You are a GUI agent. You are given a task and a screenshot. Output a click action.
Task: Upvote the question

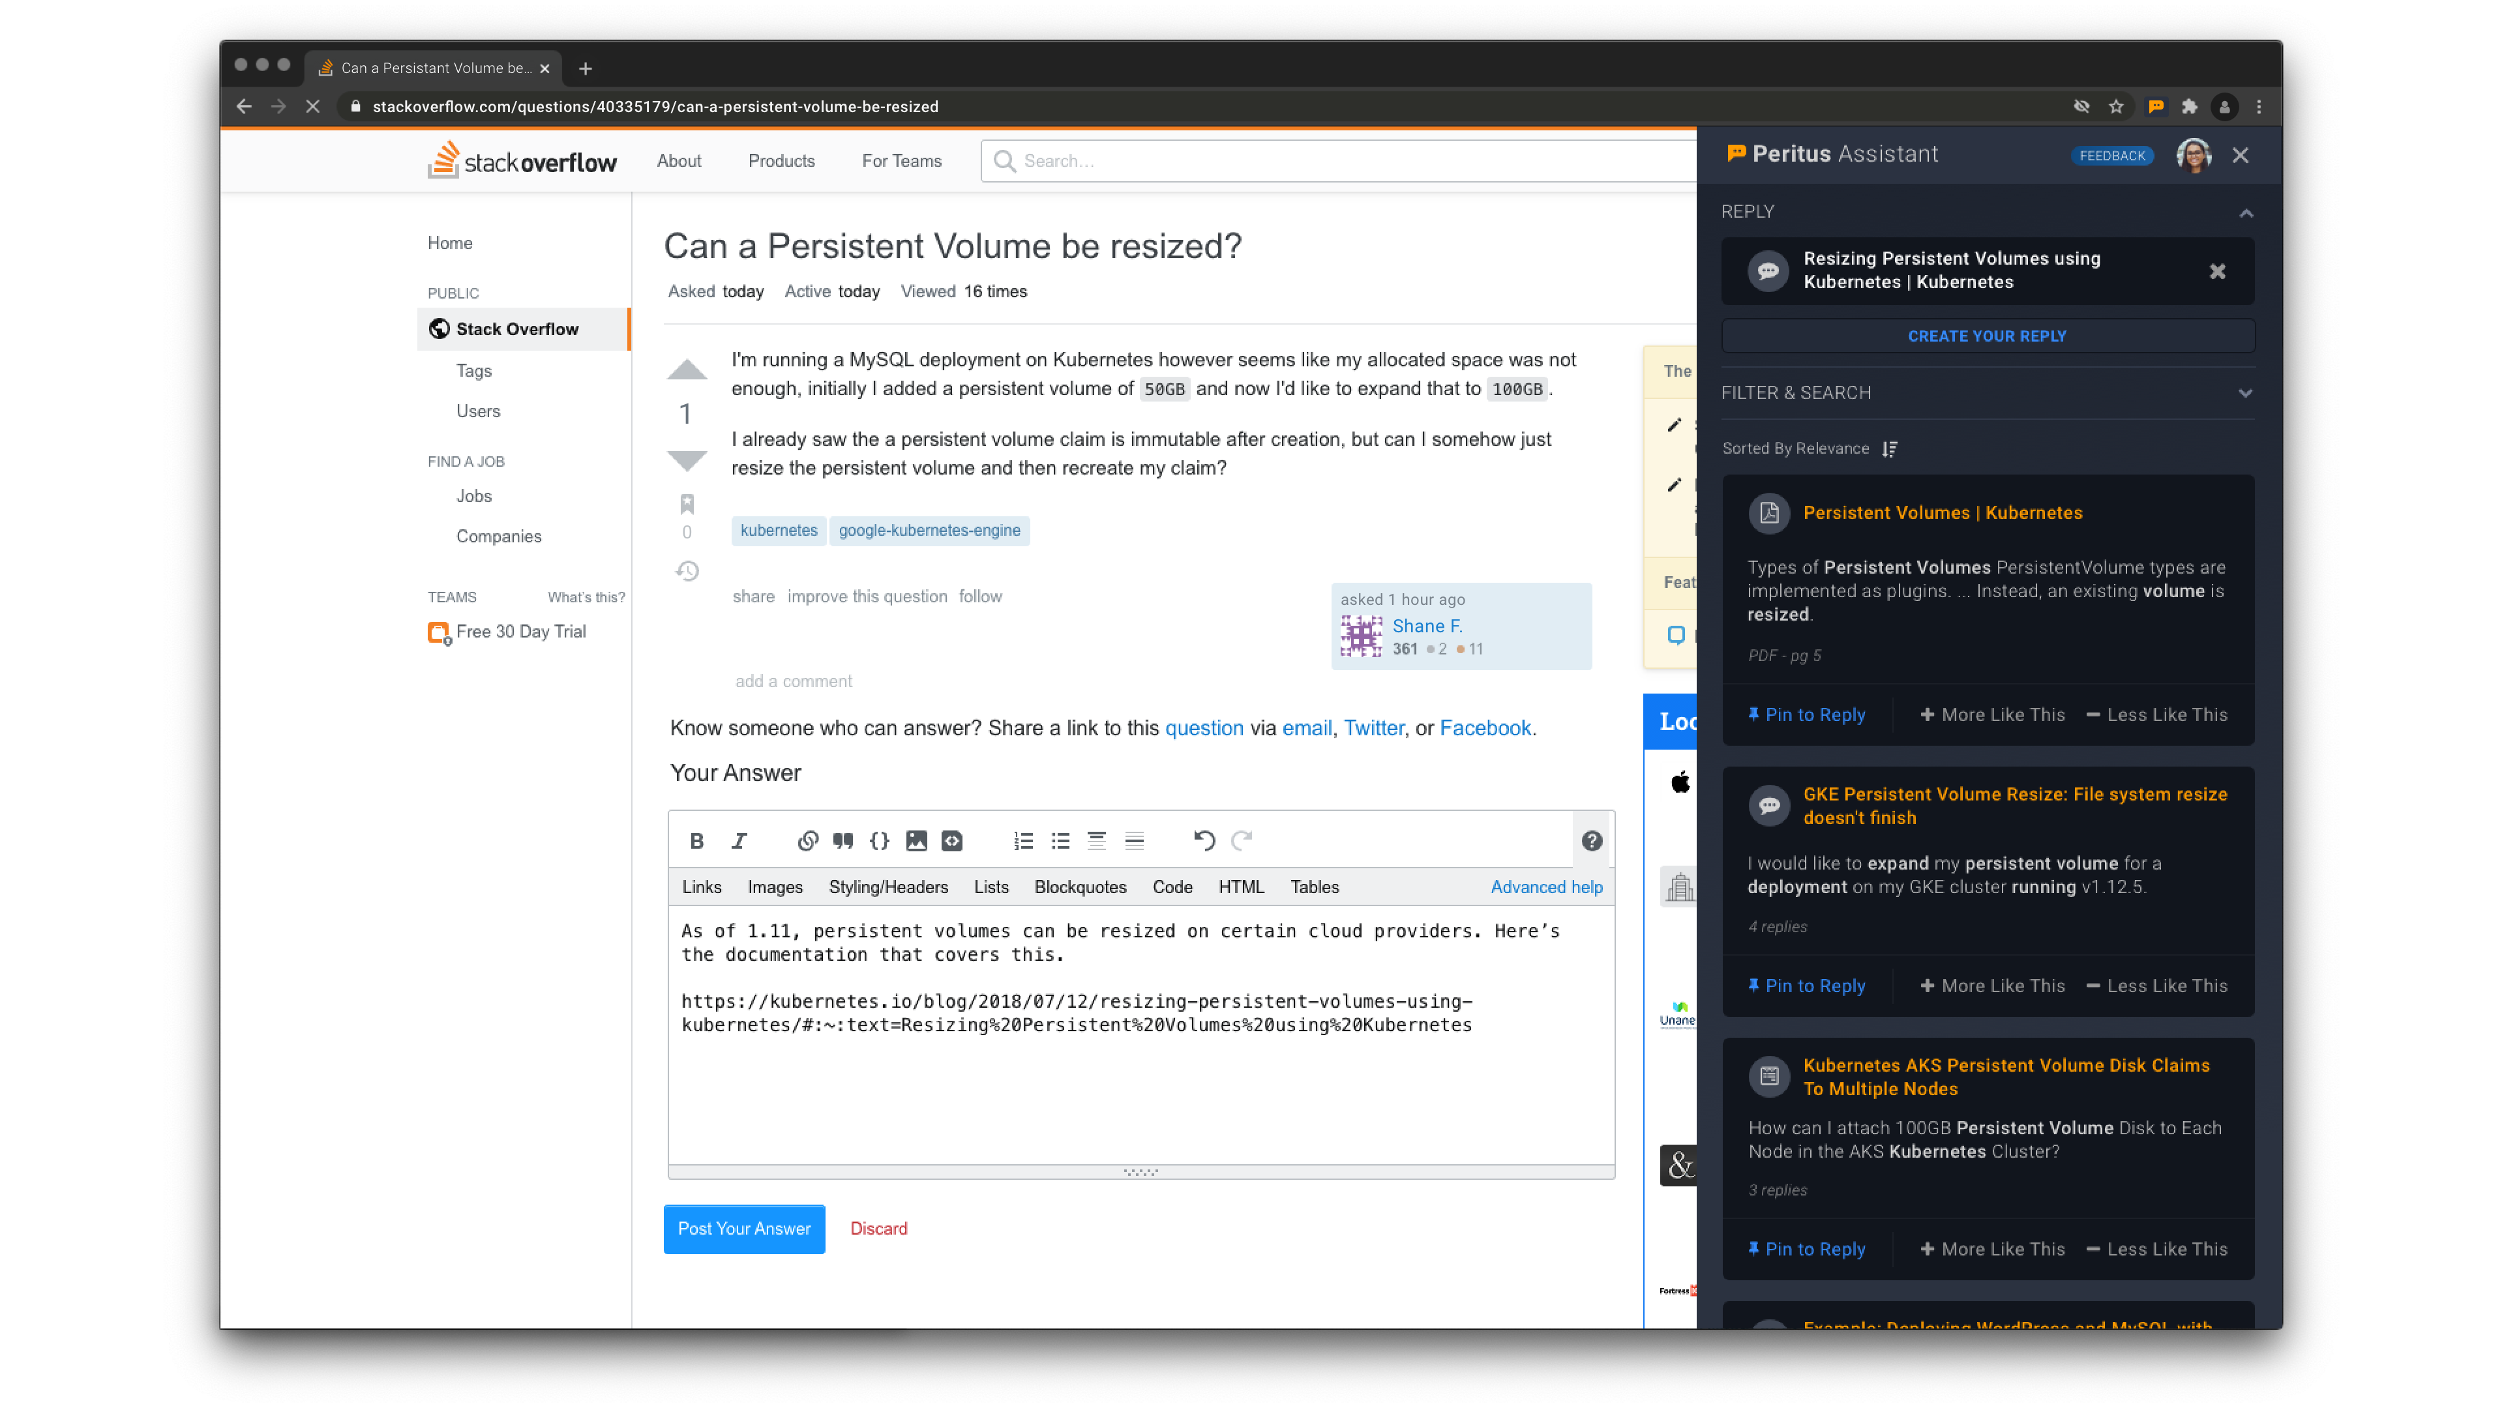point(686,370)
